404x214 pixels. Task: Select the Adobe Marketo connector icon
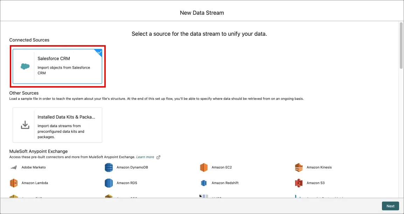click(x=14, y=167)
